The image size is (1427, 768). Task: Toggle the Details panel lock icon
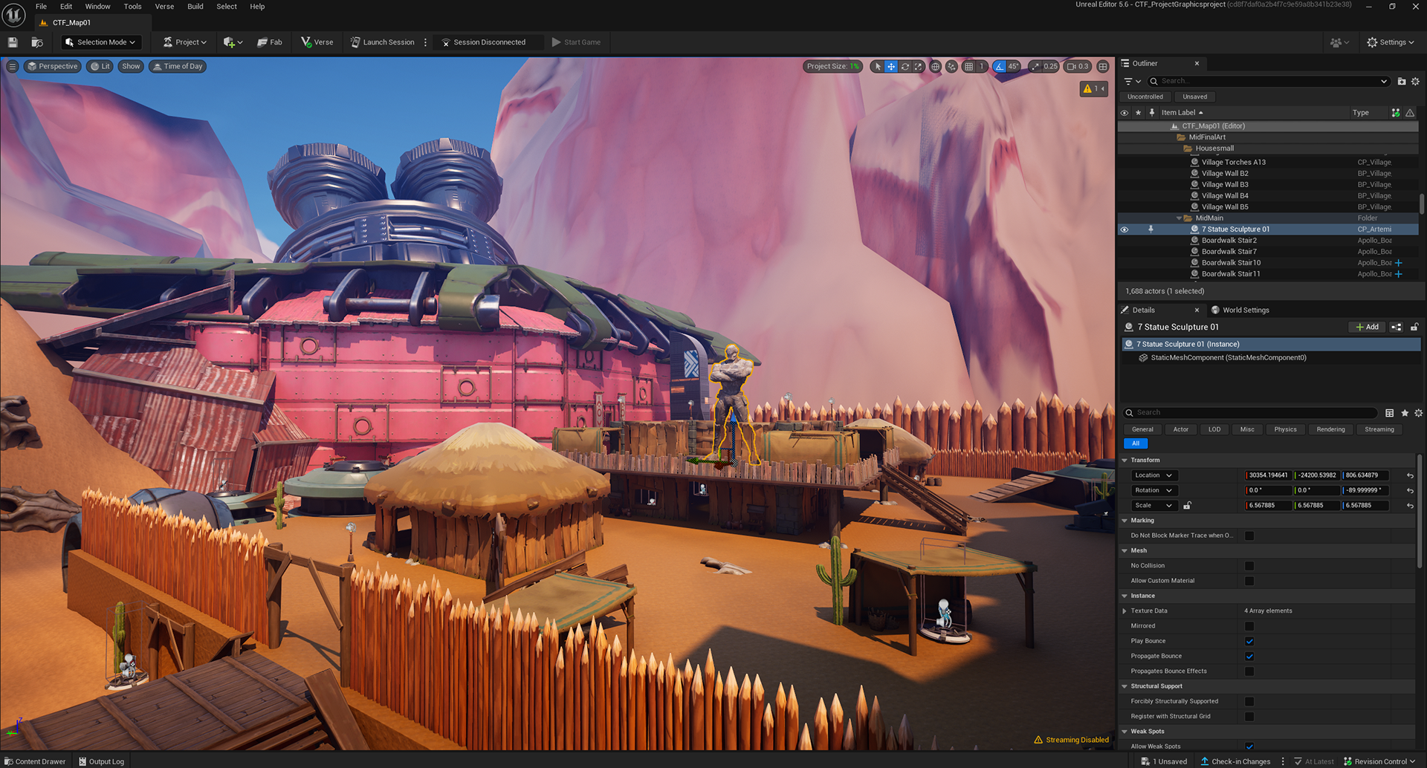1414,327
